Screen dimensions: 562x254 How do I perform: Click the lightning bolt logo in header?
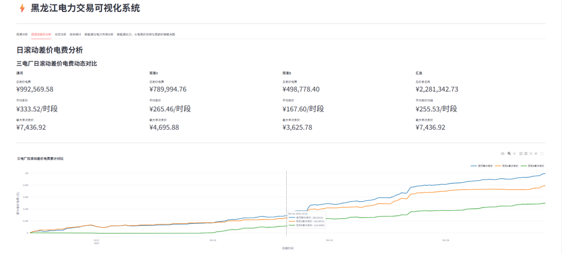point(22,8)
